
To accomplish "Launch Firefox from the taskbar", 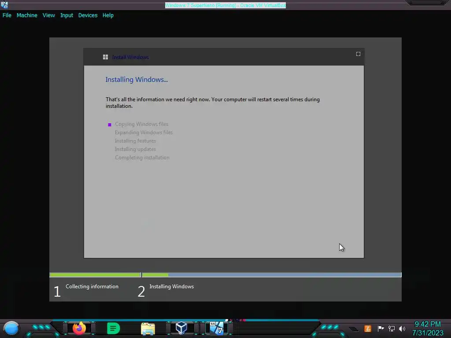I will 79,328.
